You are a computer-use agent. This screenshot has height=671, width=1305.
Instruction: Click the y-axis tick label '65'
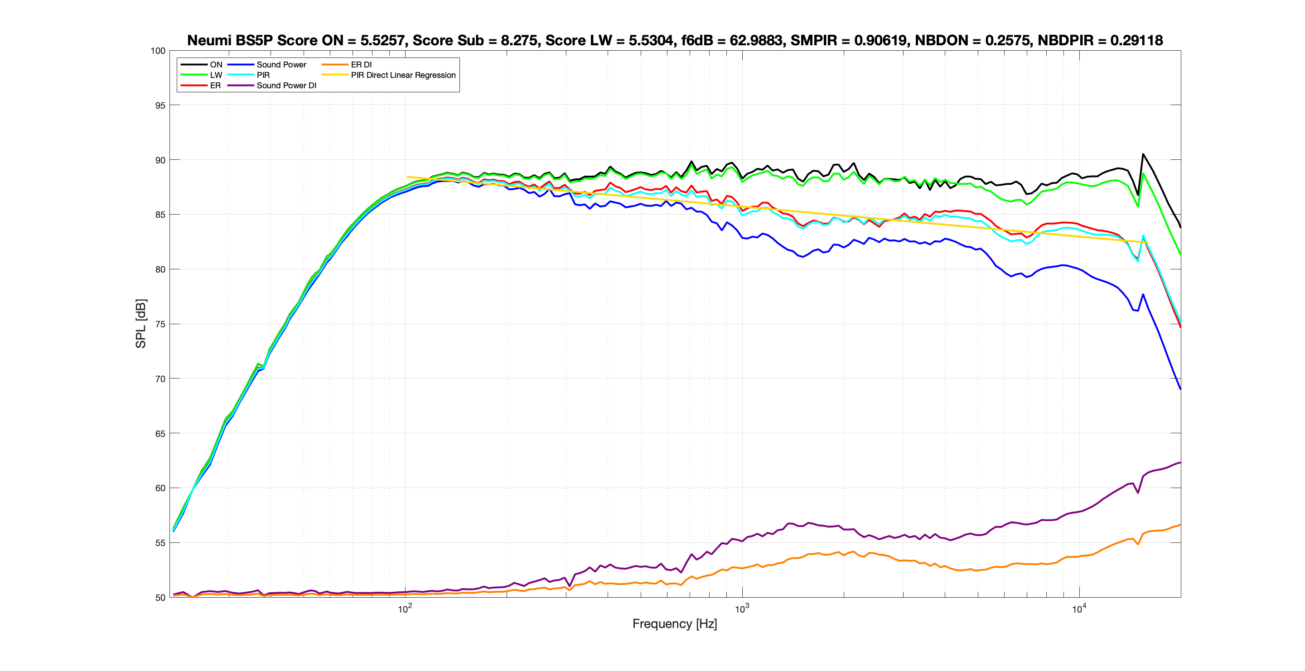160,434
